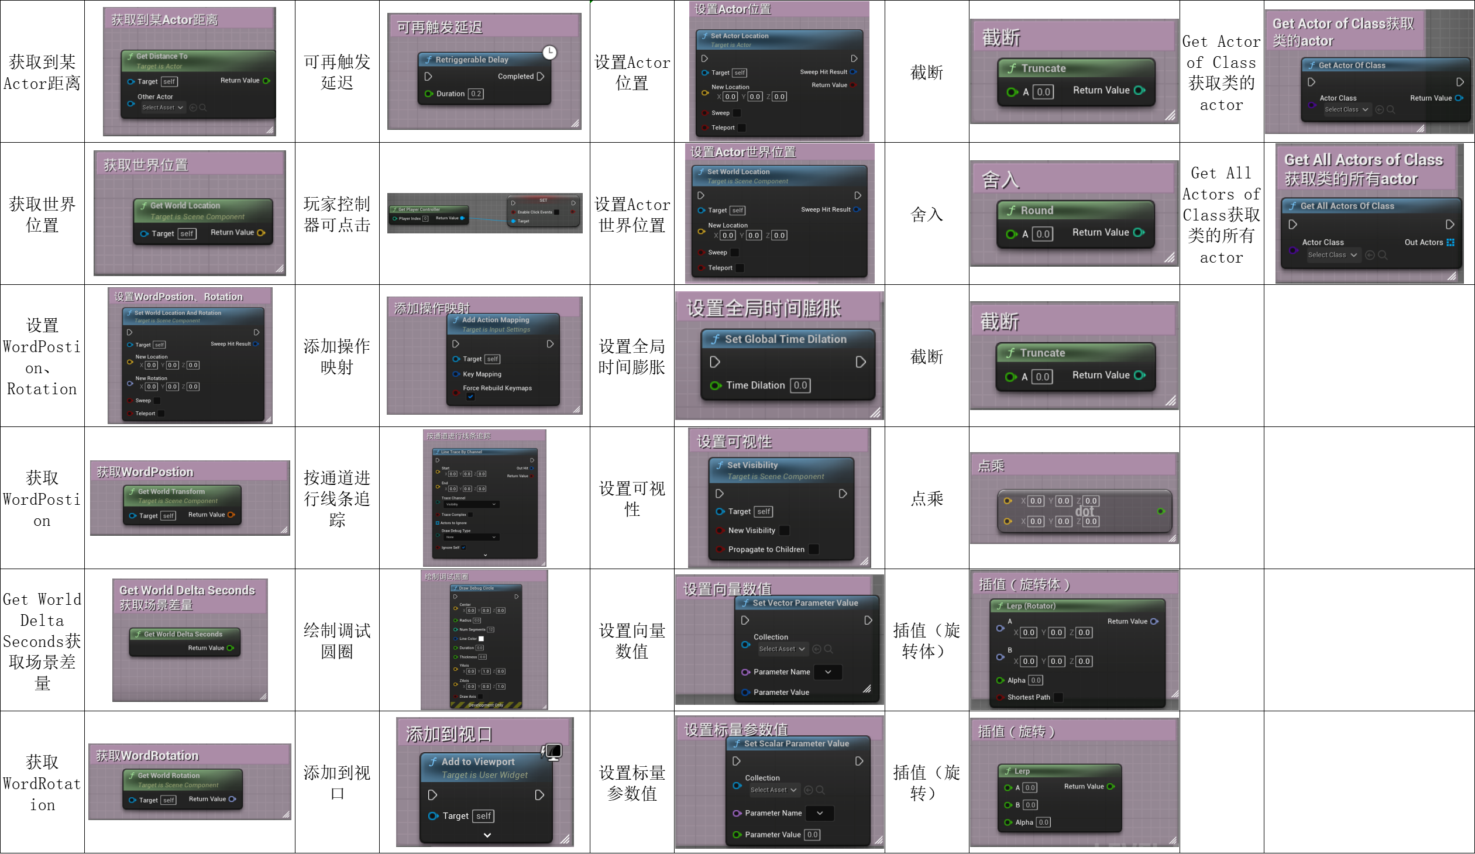Viewport: 1475px width, 854px height.
Task: Open Select Asset dropdown under Other Actor
Action: tap(163, 108)
